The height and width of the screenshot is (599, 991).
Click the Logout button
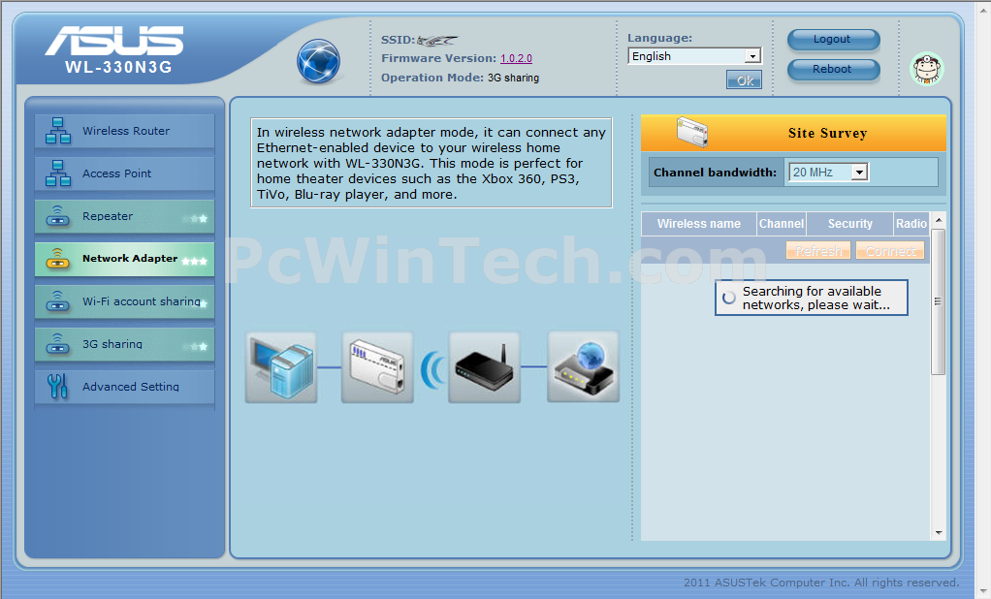(833, 39)
